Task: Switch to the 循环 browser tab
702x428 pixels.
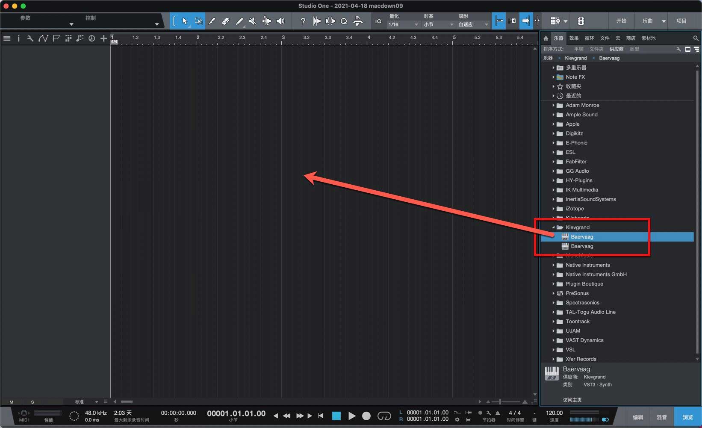Action: 589,38
